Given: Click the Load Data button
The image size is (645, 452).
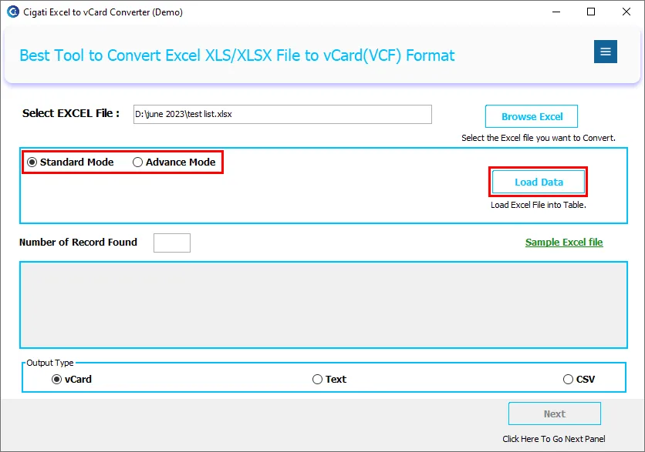Looking at the screenshot, I should pos(539,182).
